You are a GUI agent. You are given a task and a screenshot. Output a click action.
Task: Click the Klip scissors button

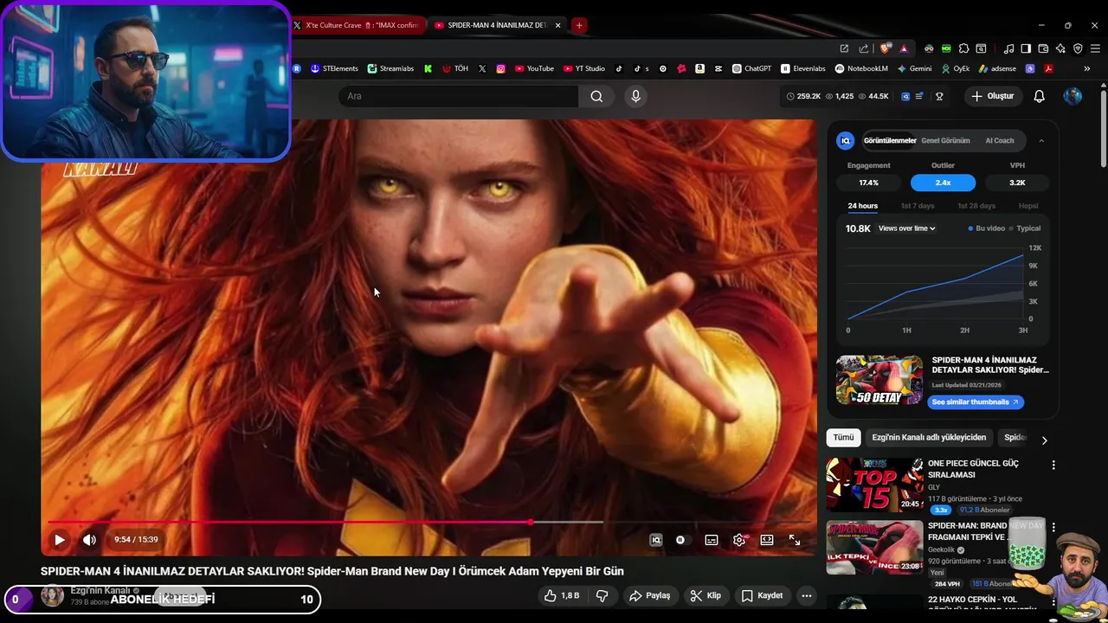click(x=705, y=595)
